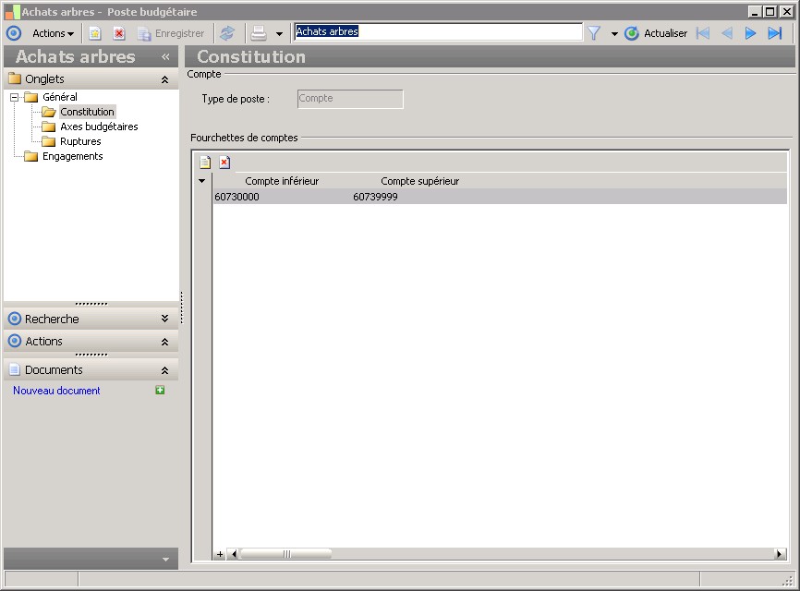This screenshot has height=591, width=800.
Task: Click the red delete icon in main toolbar
Action: pyautogui.click(x=119, y=33)
